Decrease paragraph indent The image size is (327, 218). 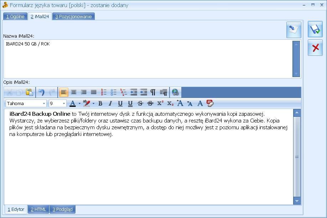coord(134,92)
